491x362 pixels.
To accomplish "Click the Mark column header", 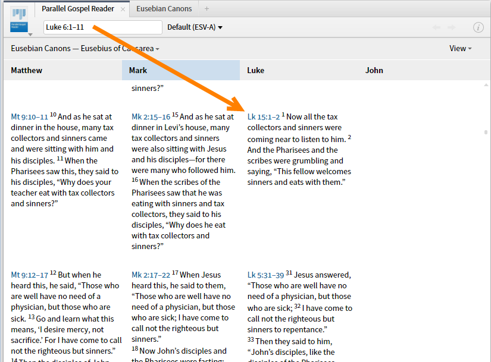I will (x=138, y=70).
